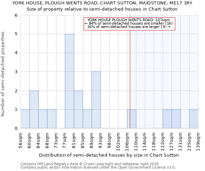205x171 pixels.
Task: Click the x-axis label 122sqm
Action: [x=163, y=142]
